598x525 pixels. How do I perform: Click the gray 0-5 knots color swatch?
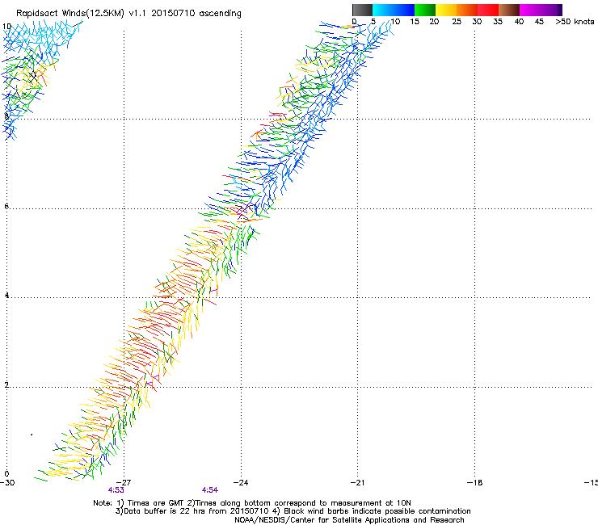coord(362,10)
